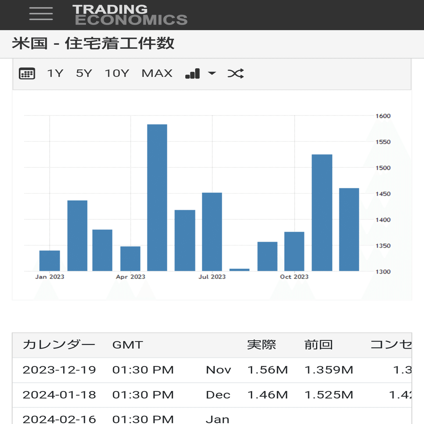This screenshot has width=424, height=424.
Task: Select the 2024-02-16 calendar date
Action: point(59,419)
